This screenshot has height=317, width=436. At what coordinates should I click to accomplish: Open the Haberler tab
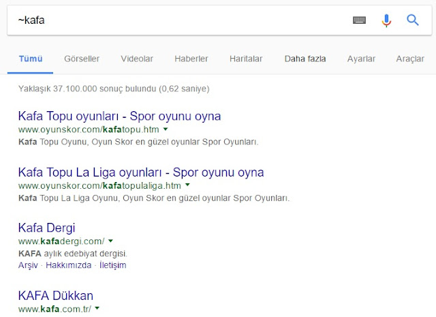[191, 59]
